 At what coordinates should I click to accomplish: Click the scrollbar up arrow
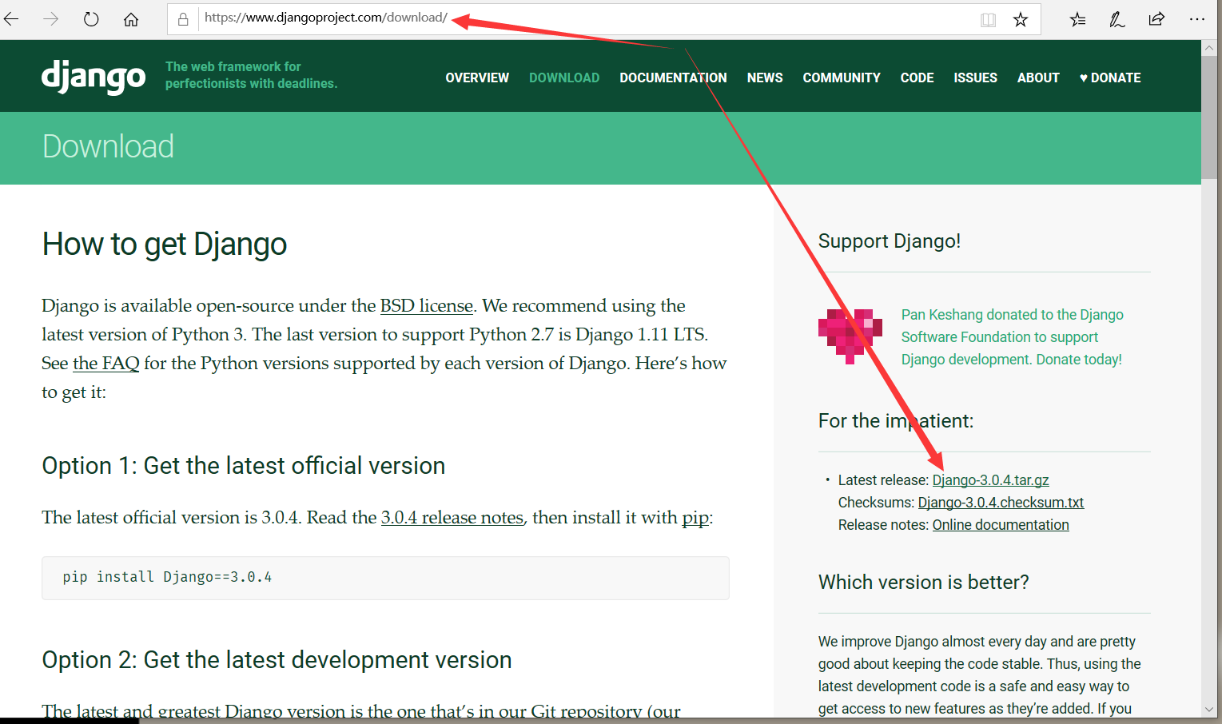point(1209,48)
